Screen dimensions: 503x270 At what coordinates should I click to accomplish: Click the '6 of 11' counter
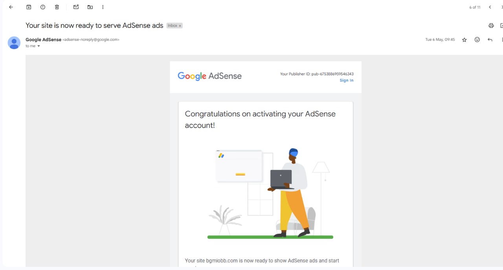point(475,7)
